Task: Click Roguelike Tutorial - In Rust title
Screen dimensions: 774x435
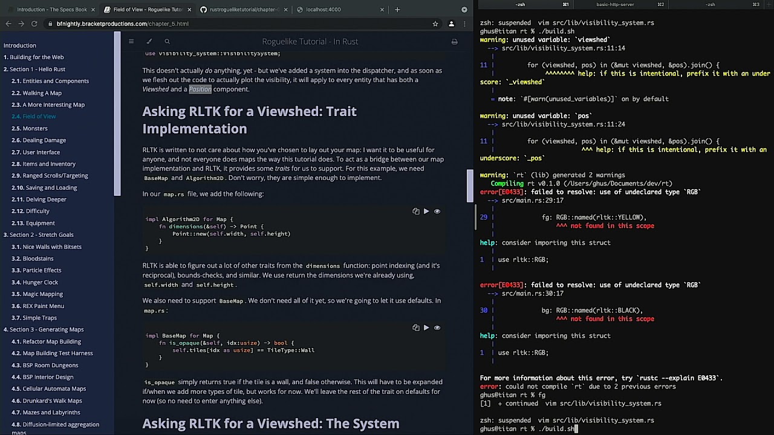Action: click(x=310, y=42)
